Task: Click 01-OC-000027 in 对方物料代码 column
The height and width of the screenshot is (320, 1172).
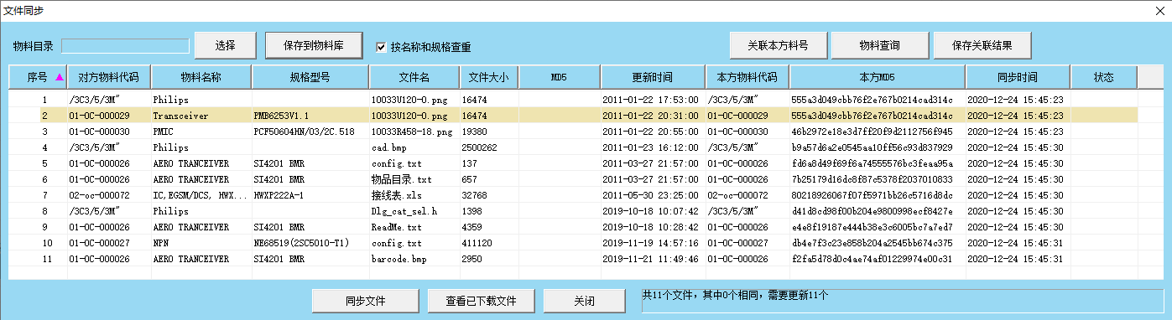Action: point(99,243)
